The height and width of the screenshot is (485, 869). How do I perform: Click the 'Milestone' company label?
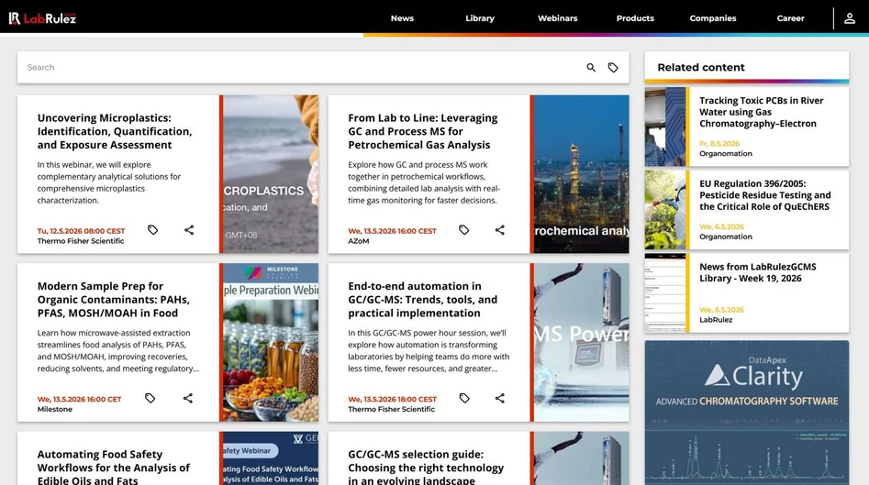point(55,409)
